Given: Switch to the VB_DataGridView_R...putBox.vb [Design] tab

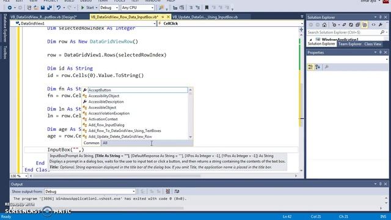Looking at the screenshot, I should point(43,17).
